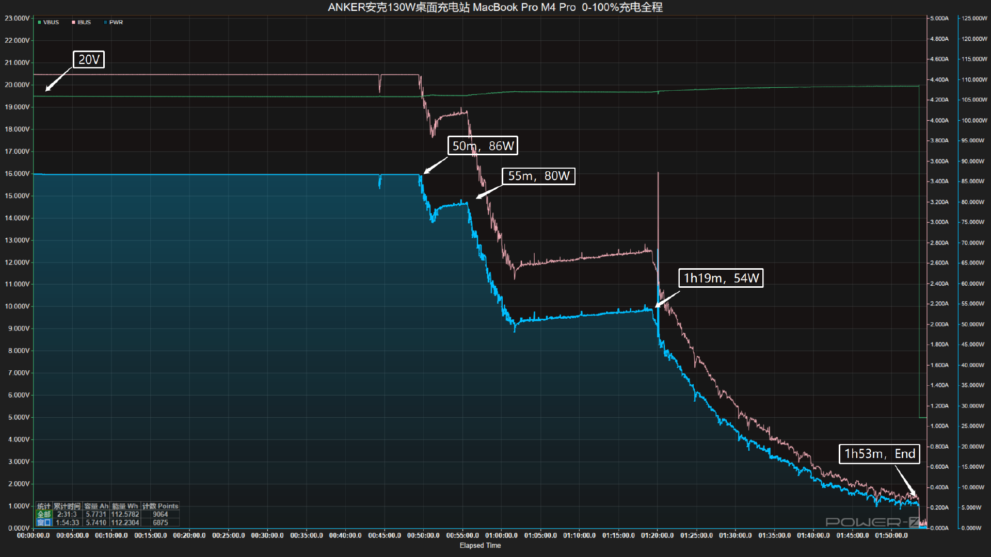
Task: Click the 5.7410 capacity value
Action: point(96,522)
